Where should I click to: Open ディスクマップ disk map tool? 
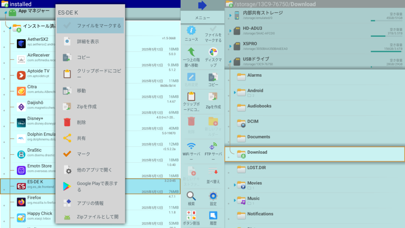tap(213, 55)
